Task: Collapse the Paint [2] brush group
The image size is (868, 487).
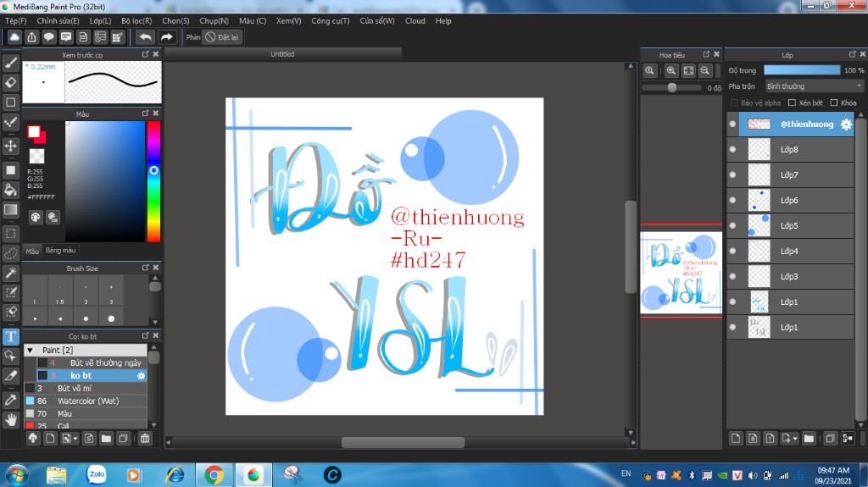Action: (31, 351)
